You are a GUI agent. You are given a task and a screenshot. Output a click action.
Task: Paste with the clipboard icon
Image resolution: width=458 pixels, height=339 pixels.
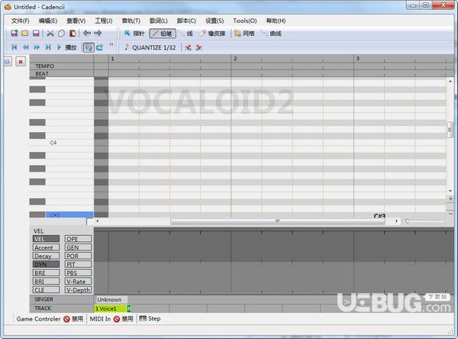tap(73, 34)
